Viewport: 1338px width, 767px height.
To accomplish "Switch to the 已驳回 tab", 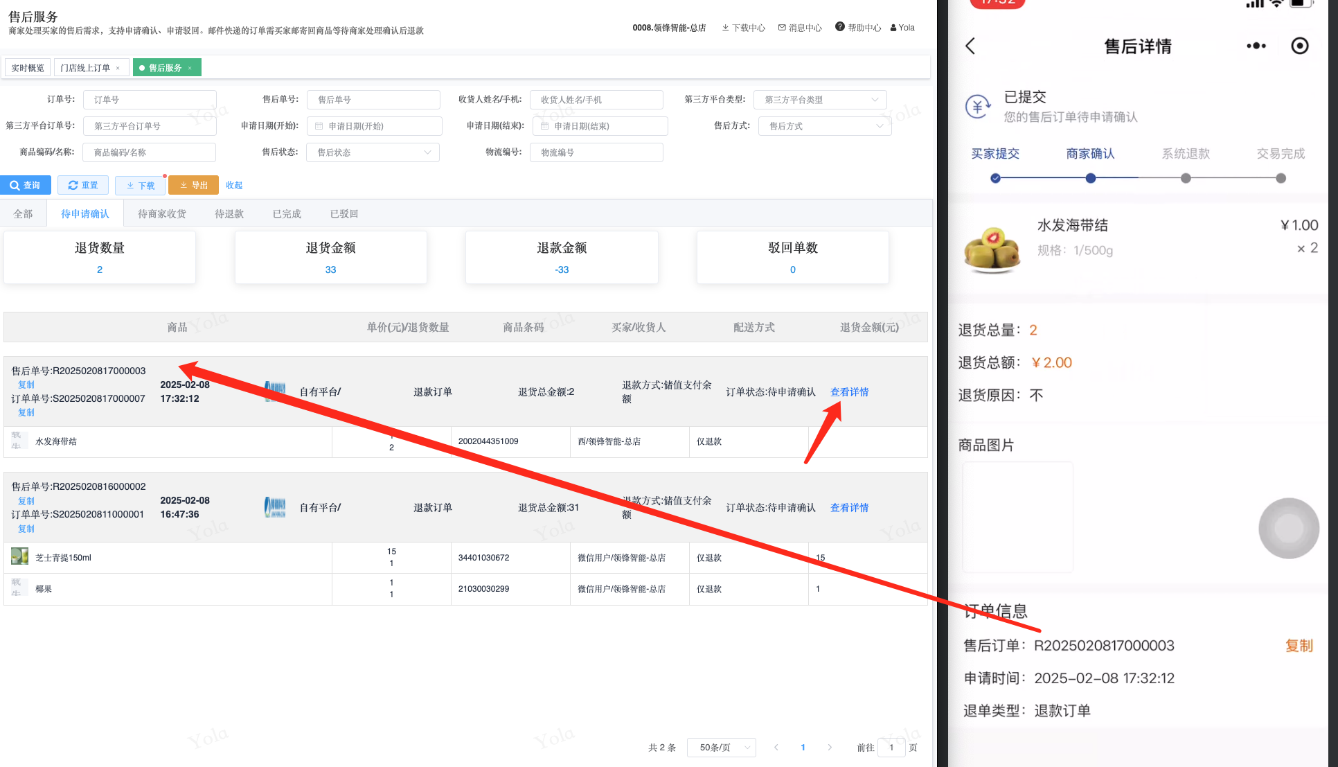I will [x=344, y=214].
